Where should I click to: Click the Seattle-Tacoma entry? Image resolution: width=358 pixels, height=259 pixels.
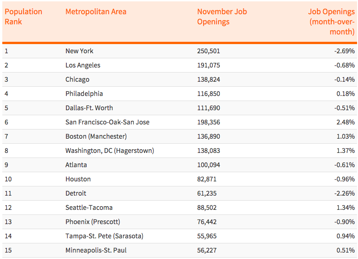(89, 208)
